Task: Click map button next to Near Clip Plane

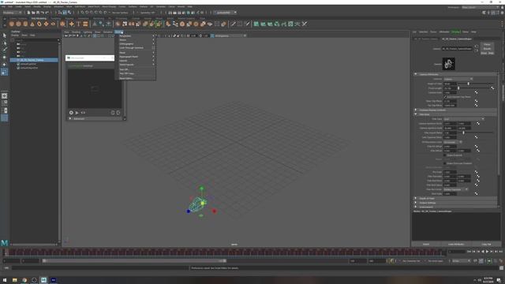Action: [476, 101]
